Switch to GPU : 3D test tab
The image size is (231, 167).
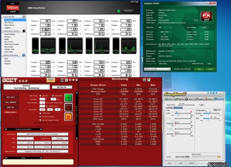(x=11, y=107)
